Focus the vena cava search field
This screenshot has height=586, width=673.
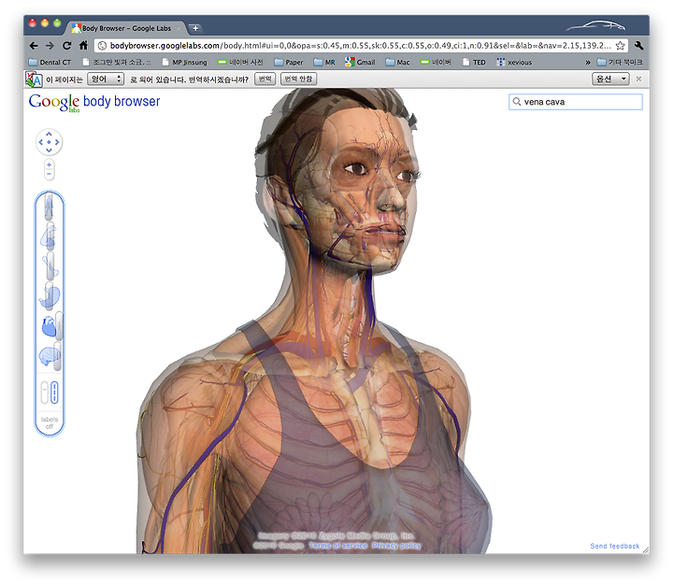(x=576, y=102)
